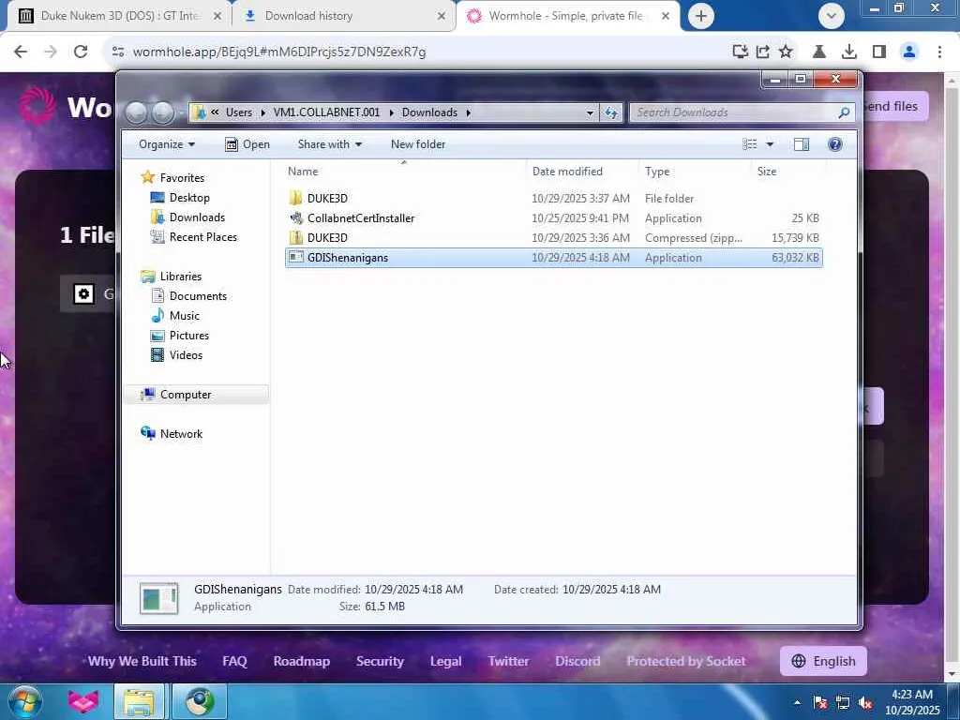960x720 pixels.
Task: Open Music library
Action: click(185, 315)
